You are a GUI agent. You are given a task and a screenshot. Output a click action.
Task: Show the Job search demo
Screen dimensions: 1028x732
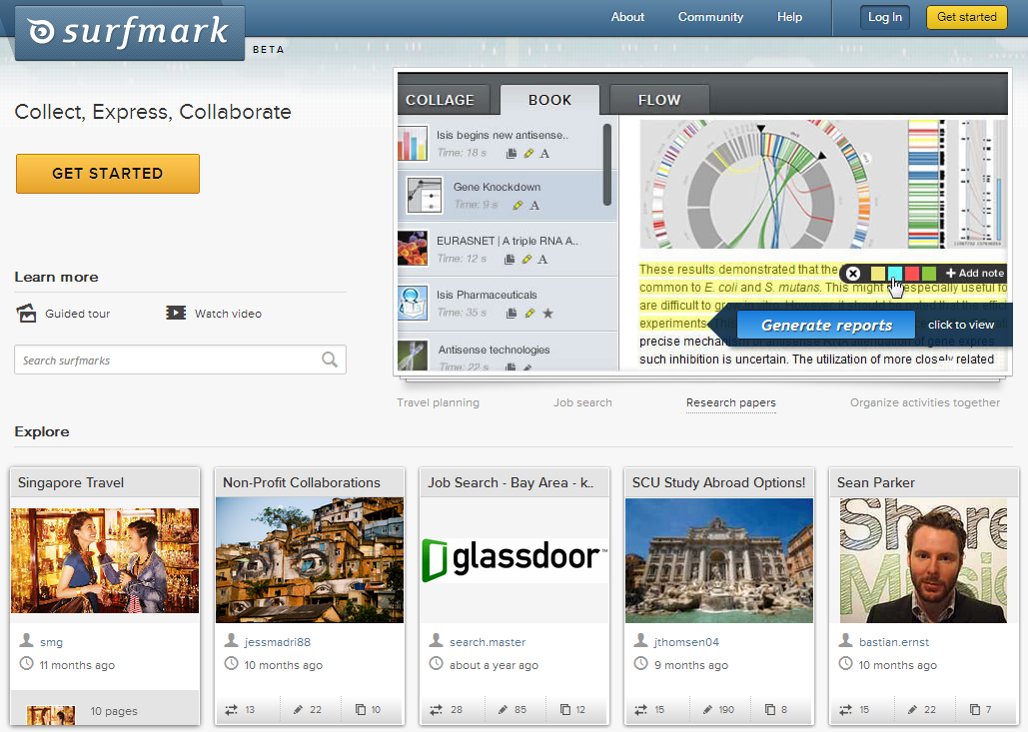tap(582, 402)
